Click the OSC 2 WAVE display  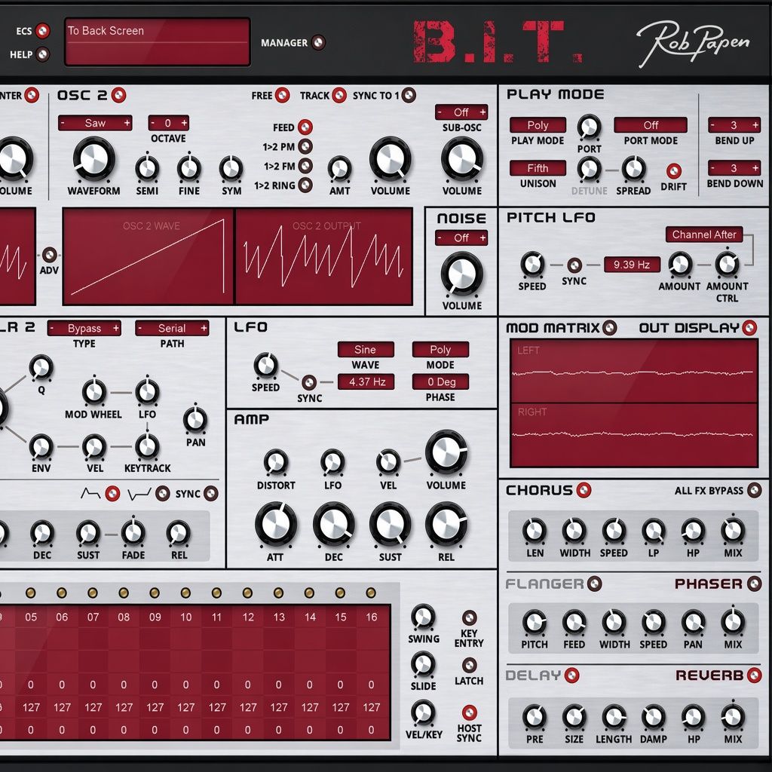pyautogui.click(x=148, y=256)
